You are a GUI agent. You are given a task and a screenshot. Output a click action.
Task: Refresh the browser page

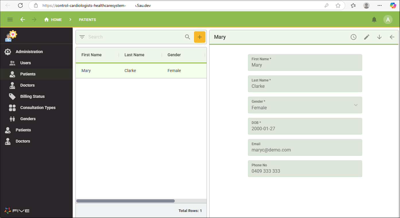coord(20,5)
